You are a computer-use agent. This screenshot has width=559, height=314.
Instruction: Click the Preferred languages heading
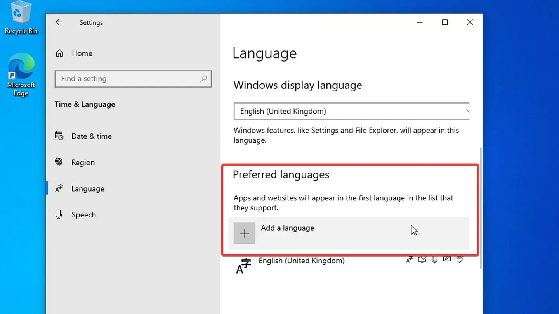(x=281, y=175)
